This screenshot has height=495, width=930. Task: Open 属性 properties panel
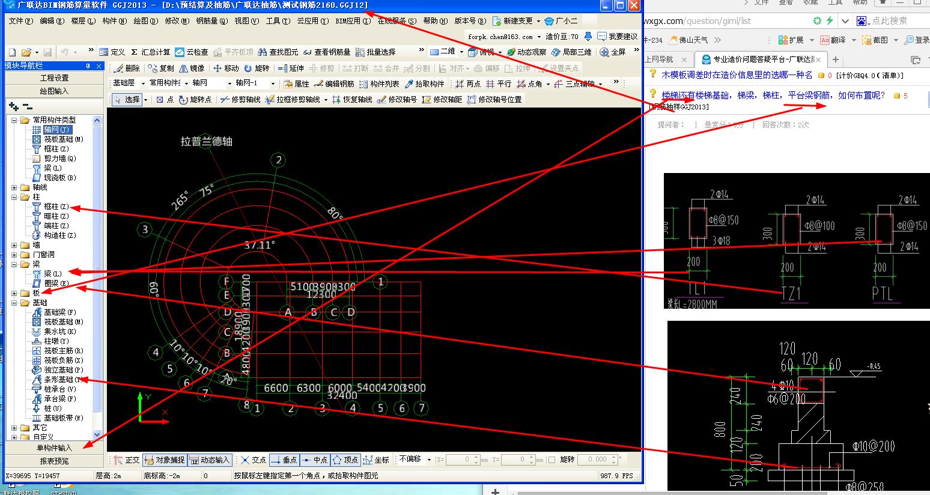[x=296, y=84]
